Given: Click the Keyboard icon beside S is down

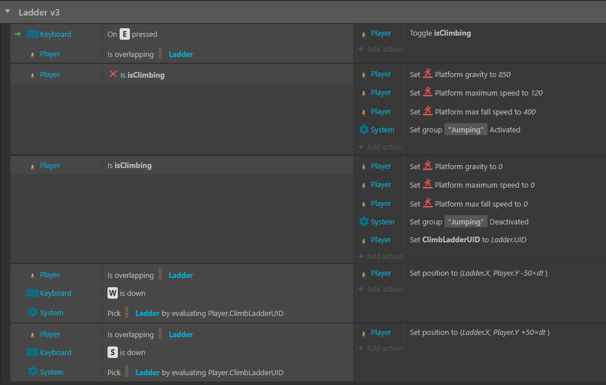Looking at the screenshot, I should click(33, 352).
